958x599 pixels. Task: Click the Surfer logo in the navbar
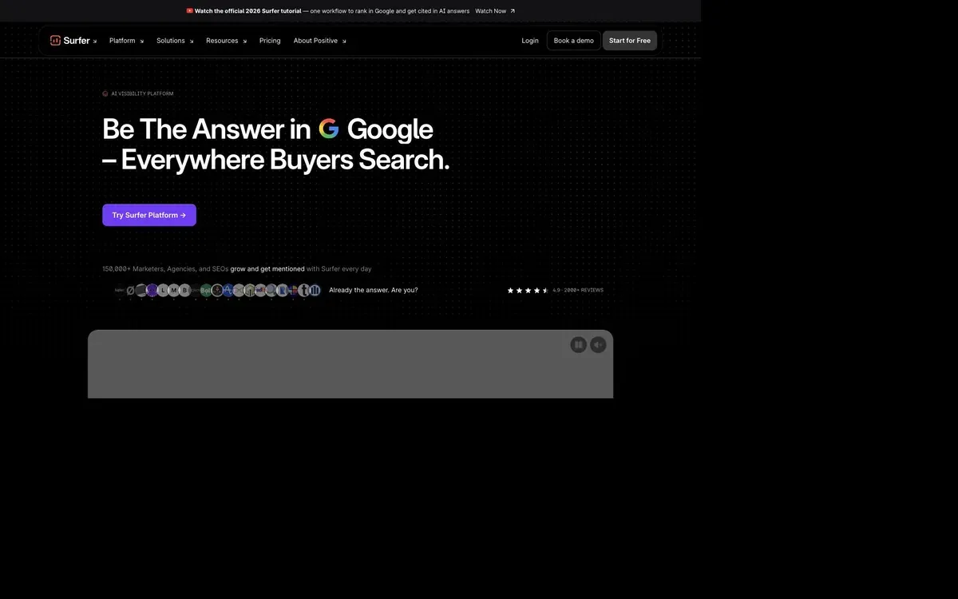[x=70, y=41]
